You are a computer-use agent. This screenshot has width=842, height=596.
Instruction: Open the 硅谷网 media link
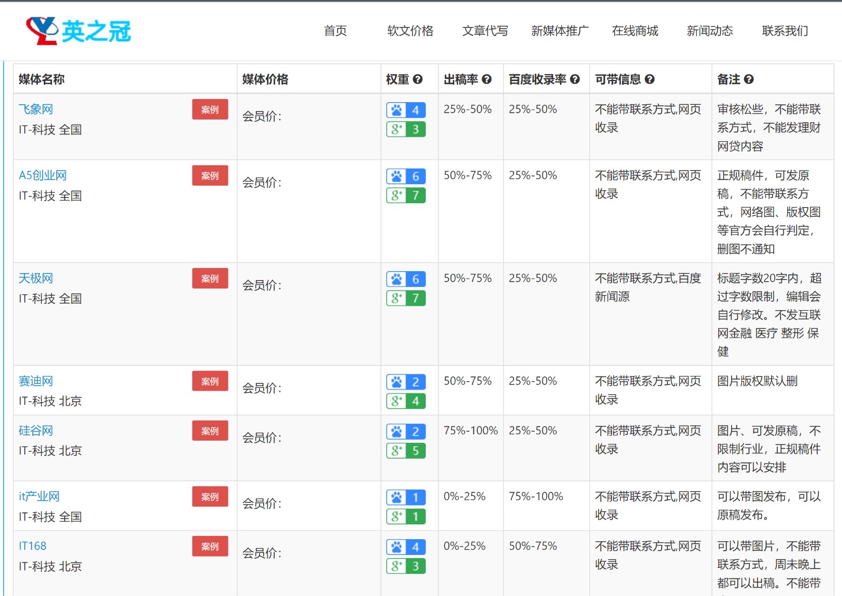pyautogui.click(x=36, y=431)
